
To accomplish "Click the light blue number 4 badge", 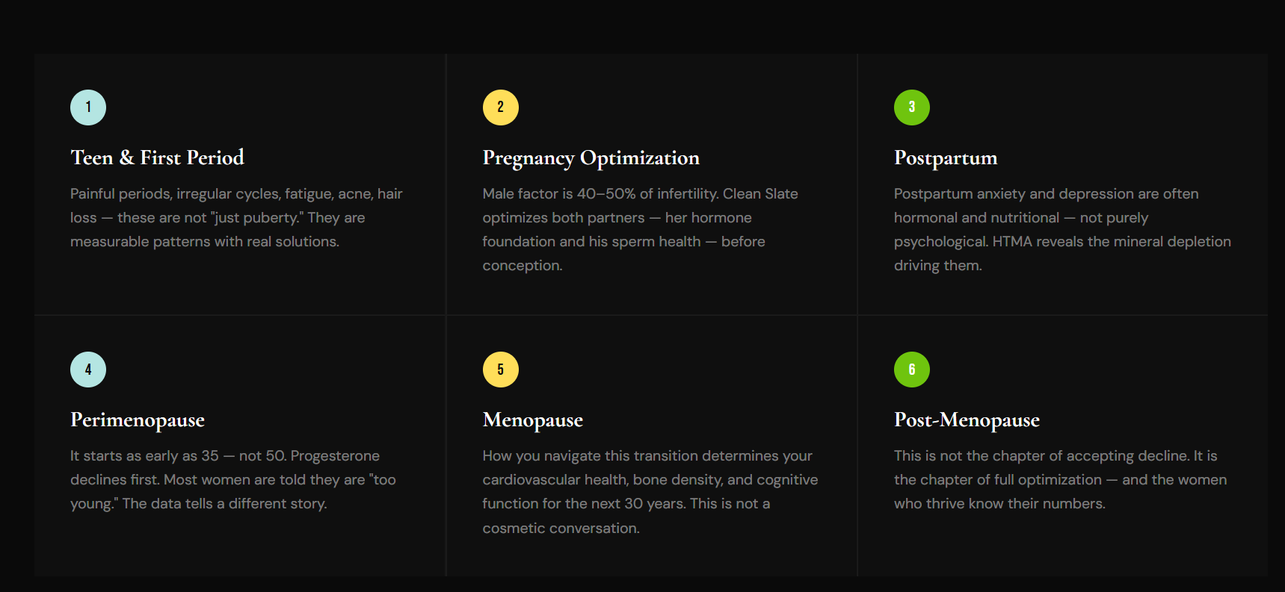I will click(88, 370).
